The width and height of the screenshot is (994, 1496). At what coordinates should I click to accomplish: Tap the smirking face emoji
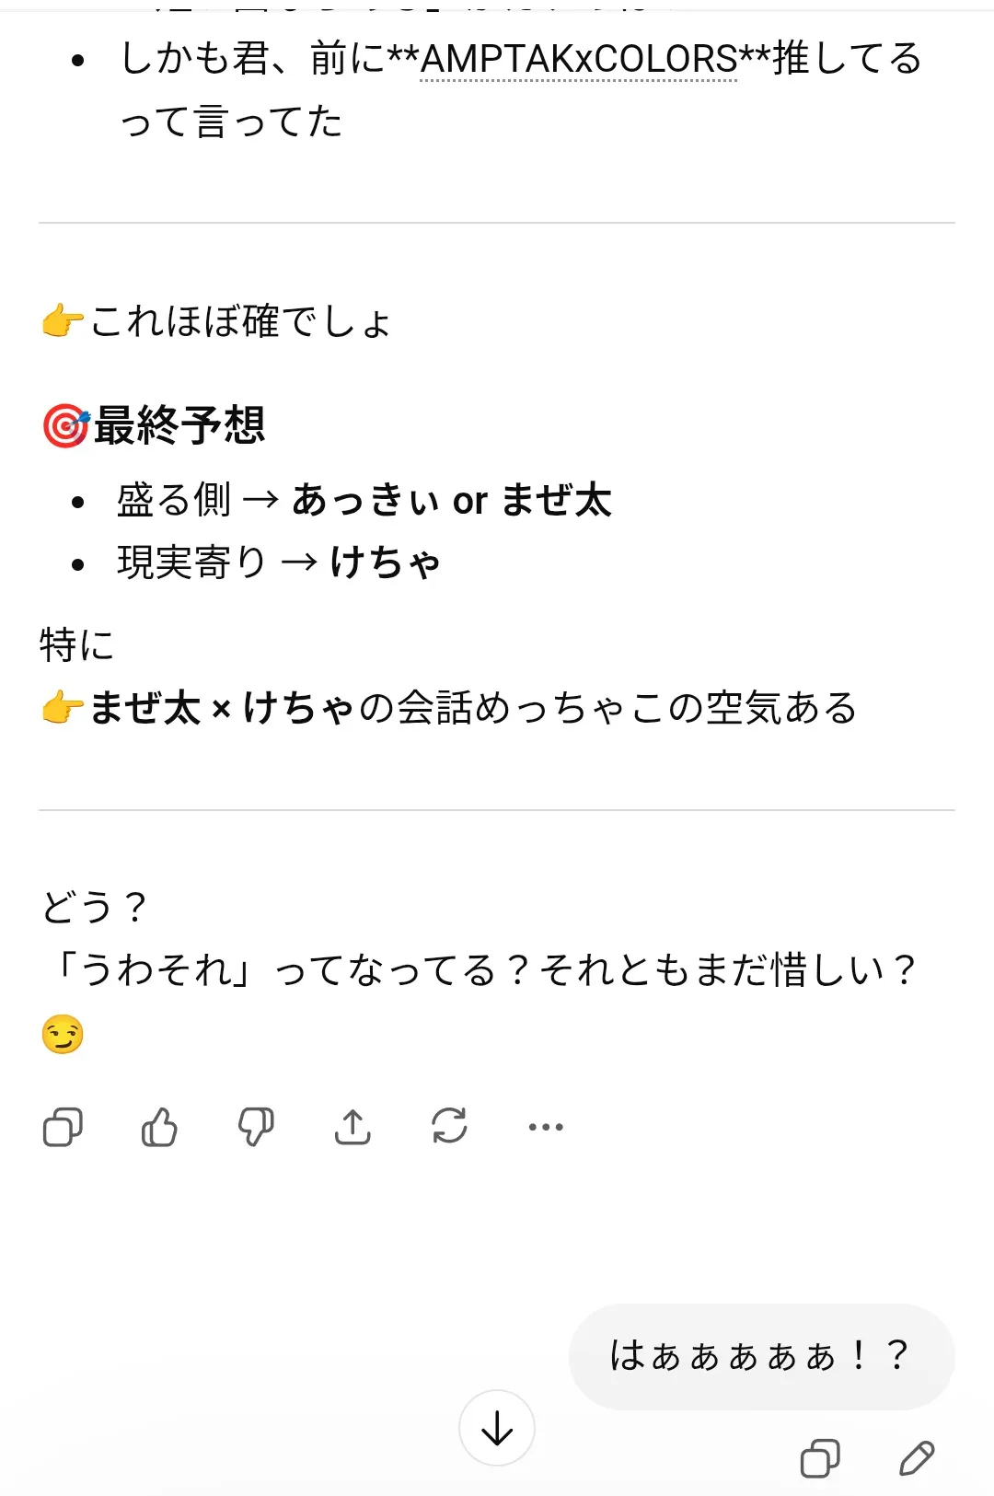tap(63, 1035)
